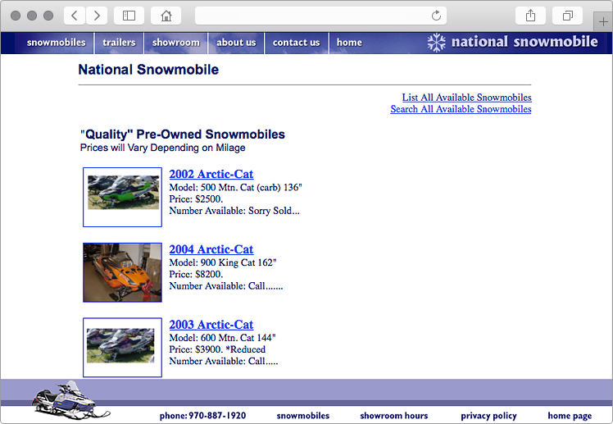Screen dimensions: 613x424
Task: Click the national snowmobile banner title
Action: tap(524, 42)
